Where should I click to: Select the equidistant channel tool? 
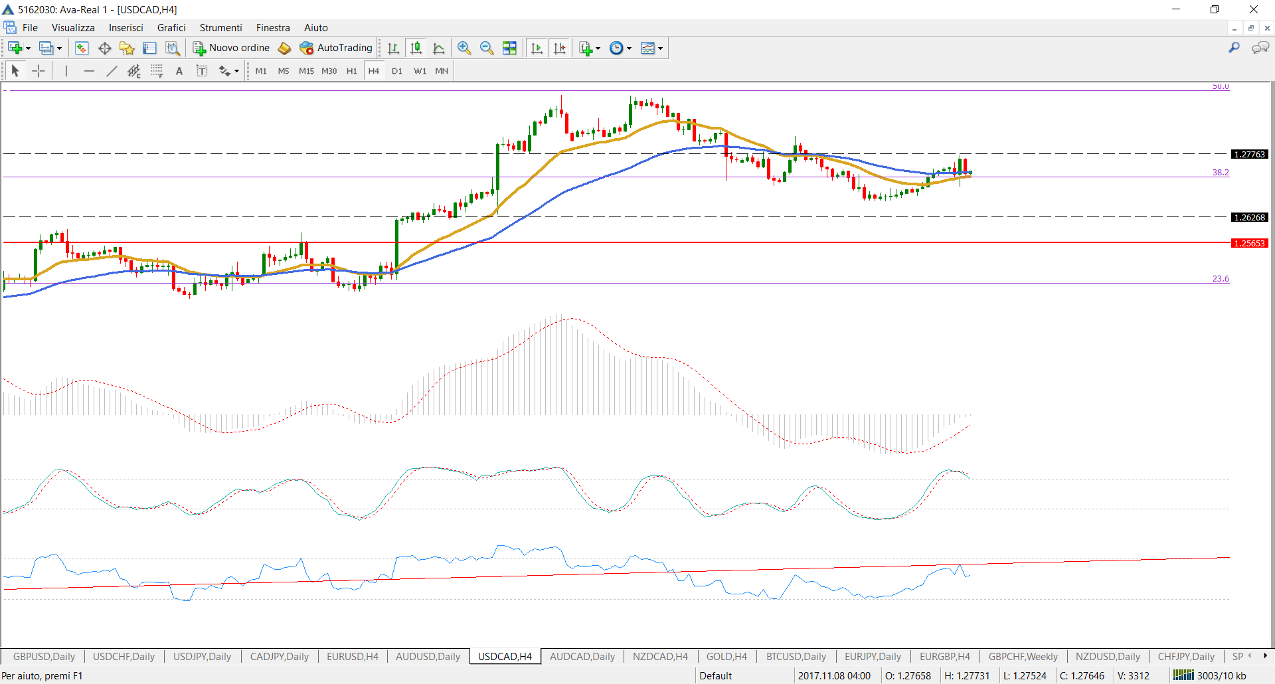pyautogui.click(x=134, y=70)
